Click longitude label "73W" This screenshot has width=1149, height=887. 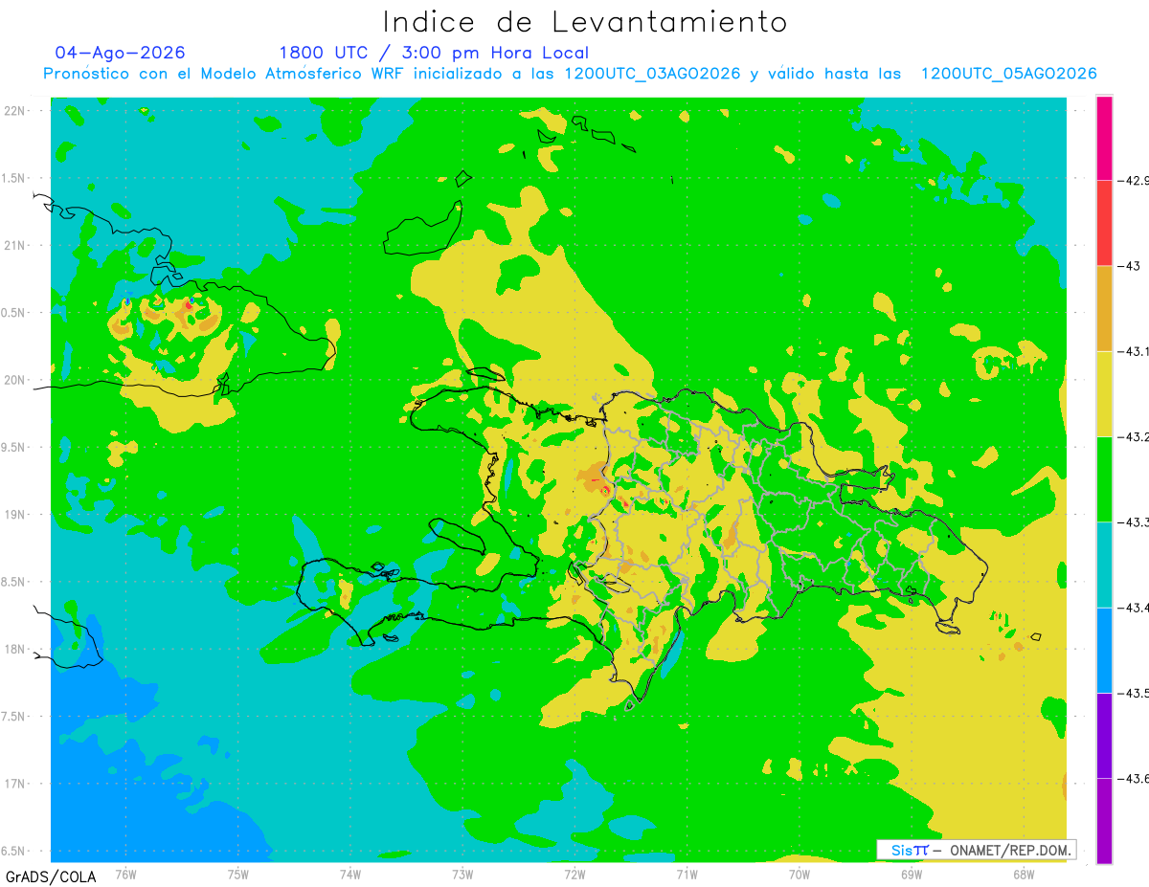462,875
